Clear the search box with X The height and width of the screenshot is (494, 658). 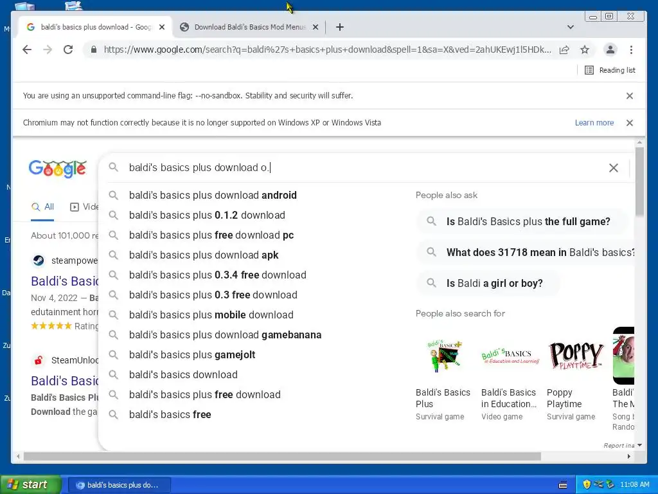pyautogui.click(x=614, y=168)
